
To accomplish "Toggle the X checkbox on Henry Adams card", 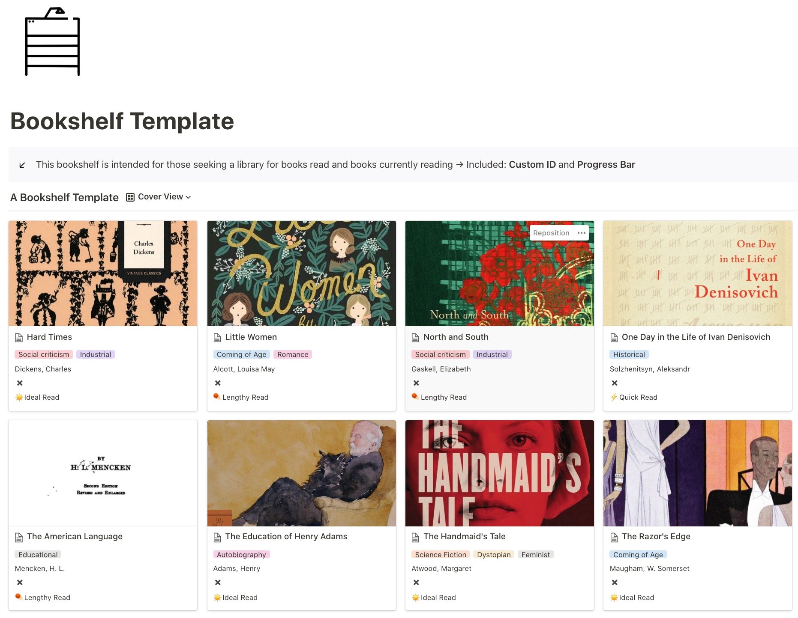I will pyautogui.click(x=218, y=582).
